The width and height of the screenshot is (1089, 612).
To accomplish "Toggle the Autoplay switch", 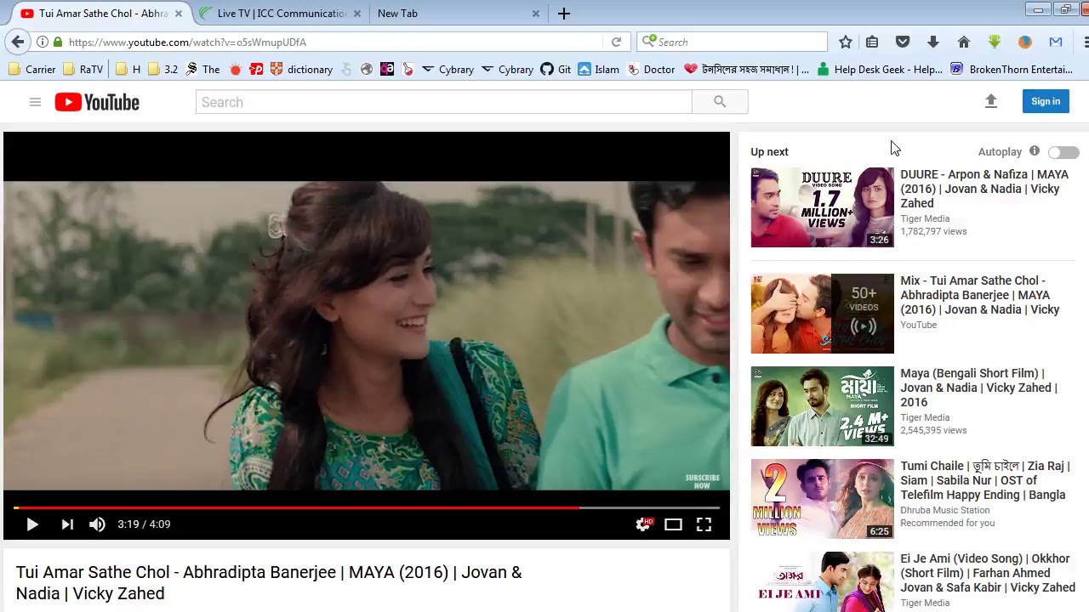I will 1063,152.
